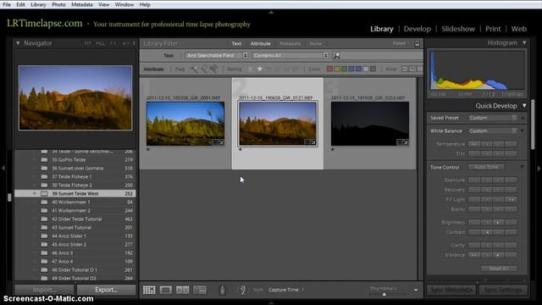
Task: Open Saved Preset Custom dropdown
Action: pyautogui.click(x=493, y=118)
